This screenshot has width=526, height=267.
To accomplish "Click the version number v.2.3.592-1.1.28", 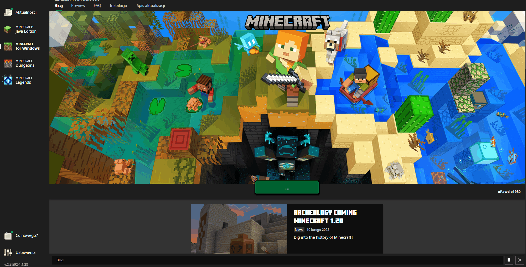I will click(x=16, y=265).
